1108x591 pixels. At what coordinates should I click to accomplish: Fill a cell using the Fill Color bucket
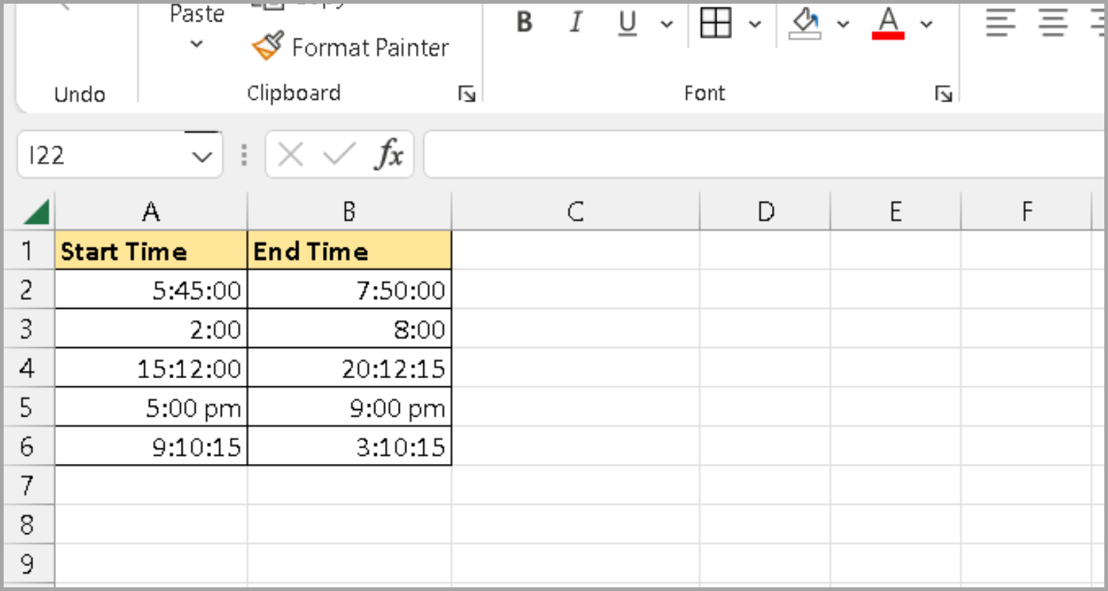(805, 23)
